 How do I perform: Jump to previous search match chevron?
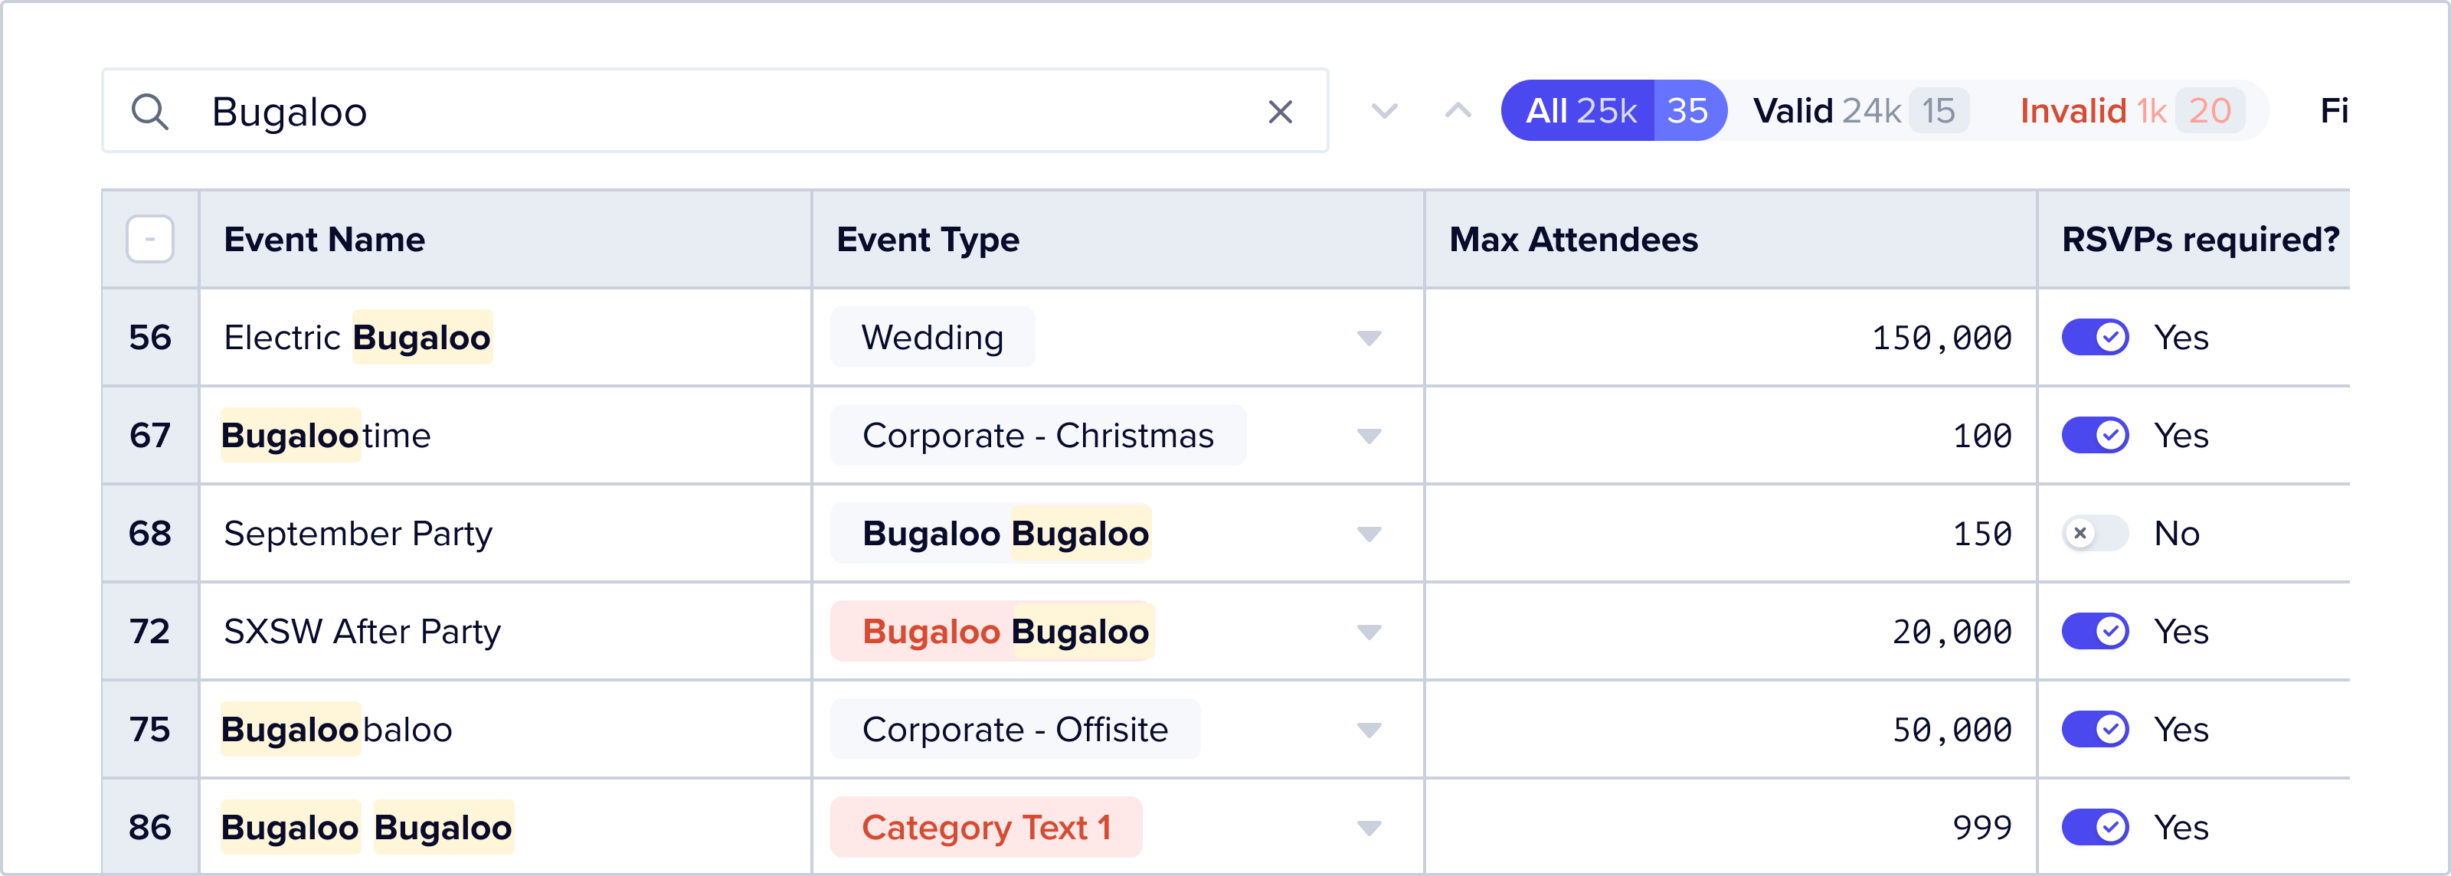1458,111
